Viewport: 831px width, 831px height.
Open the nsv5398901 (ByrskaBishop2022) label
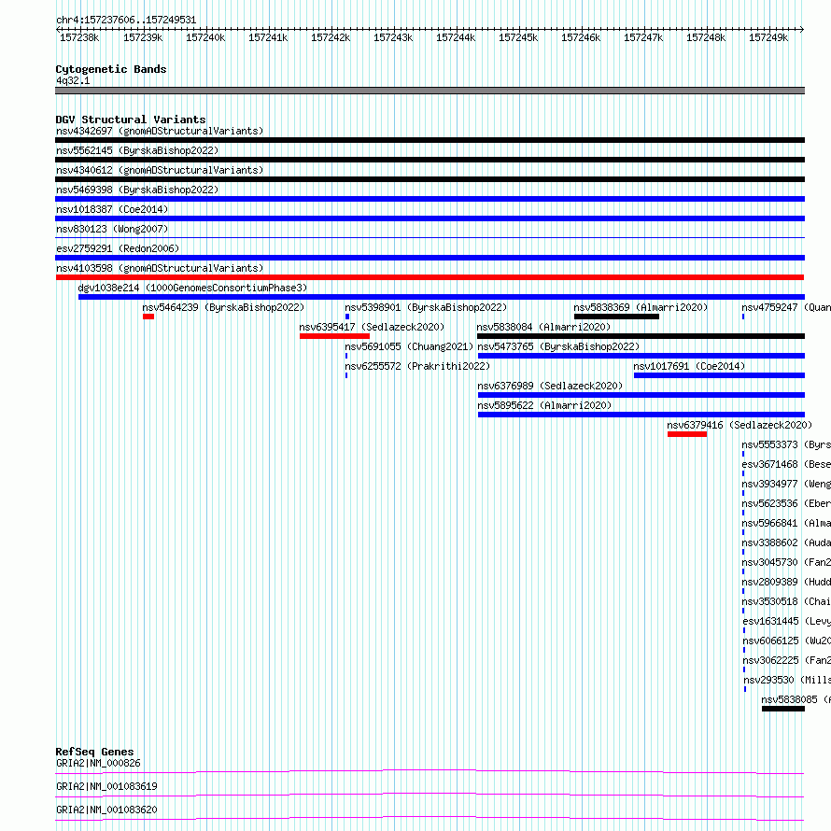[x=426, y=307]
